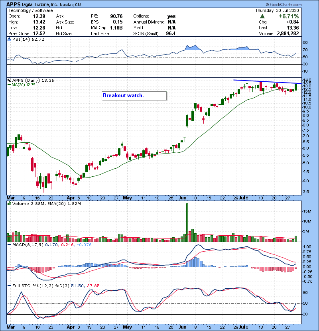Click the EPS value 0.15
This screenshot has height=331, width=319.
(118, 22)
